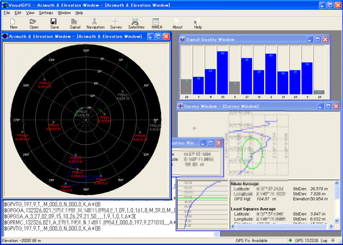Viewport: 343px width, 245px height.
Task: Select the tallest signal bar labeled 42
Action: pyautogui.click(x=222, y=72)
